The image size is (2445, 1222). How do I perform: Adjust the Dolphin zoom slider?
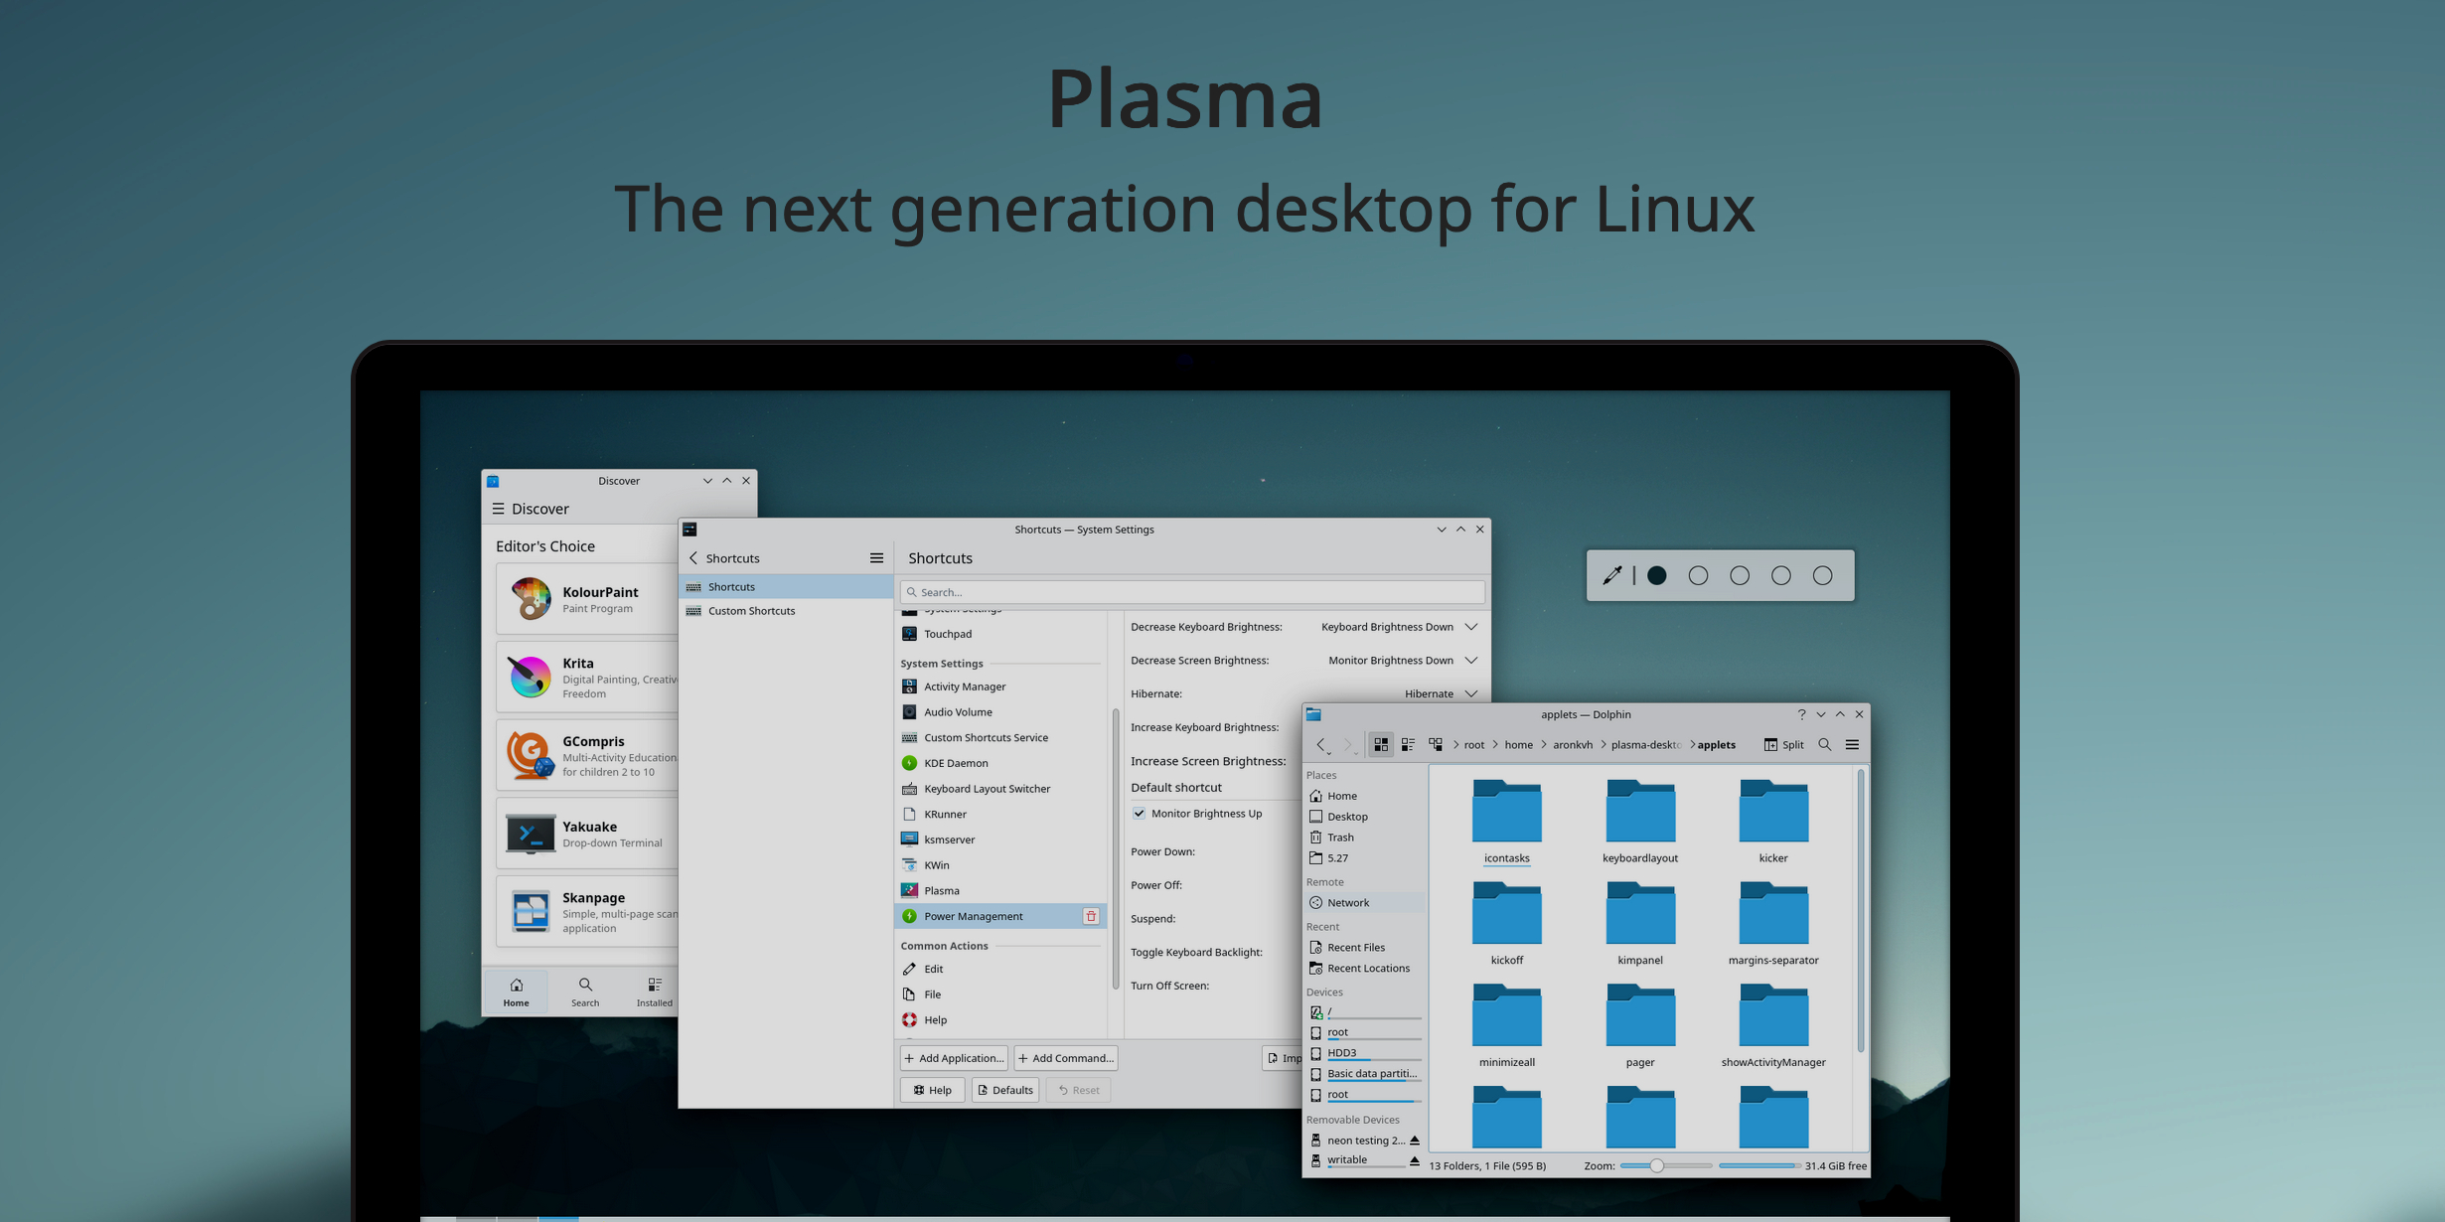[1666, 1165]
